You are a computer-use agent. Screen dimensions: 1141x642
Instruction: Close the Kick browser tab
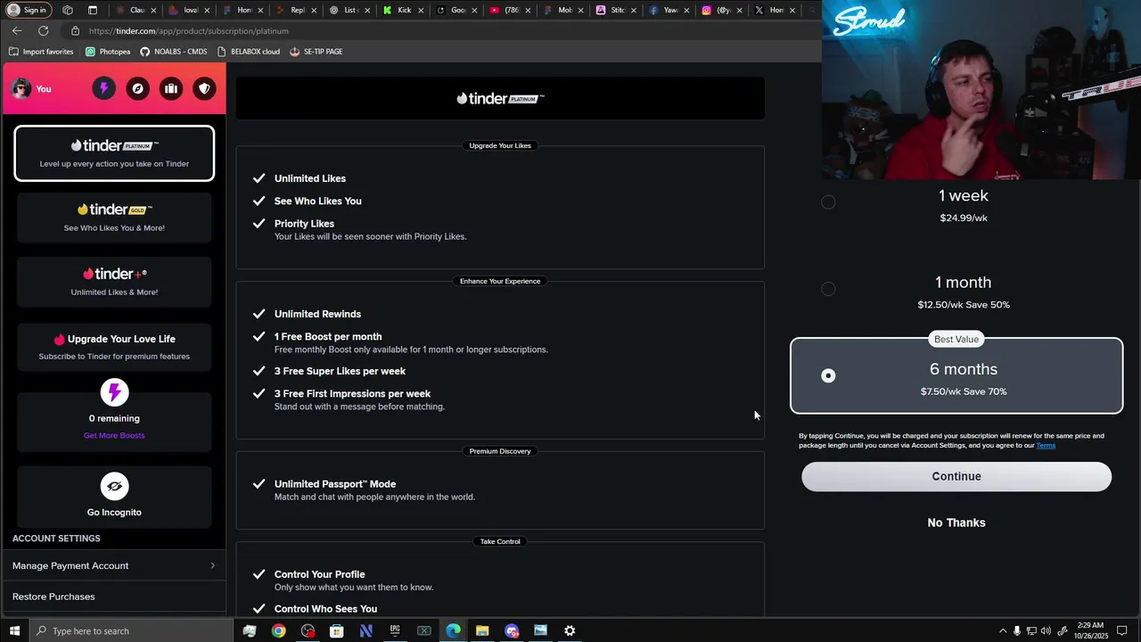(x=421, y=11)
